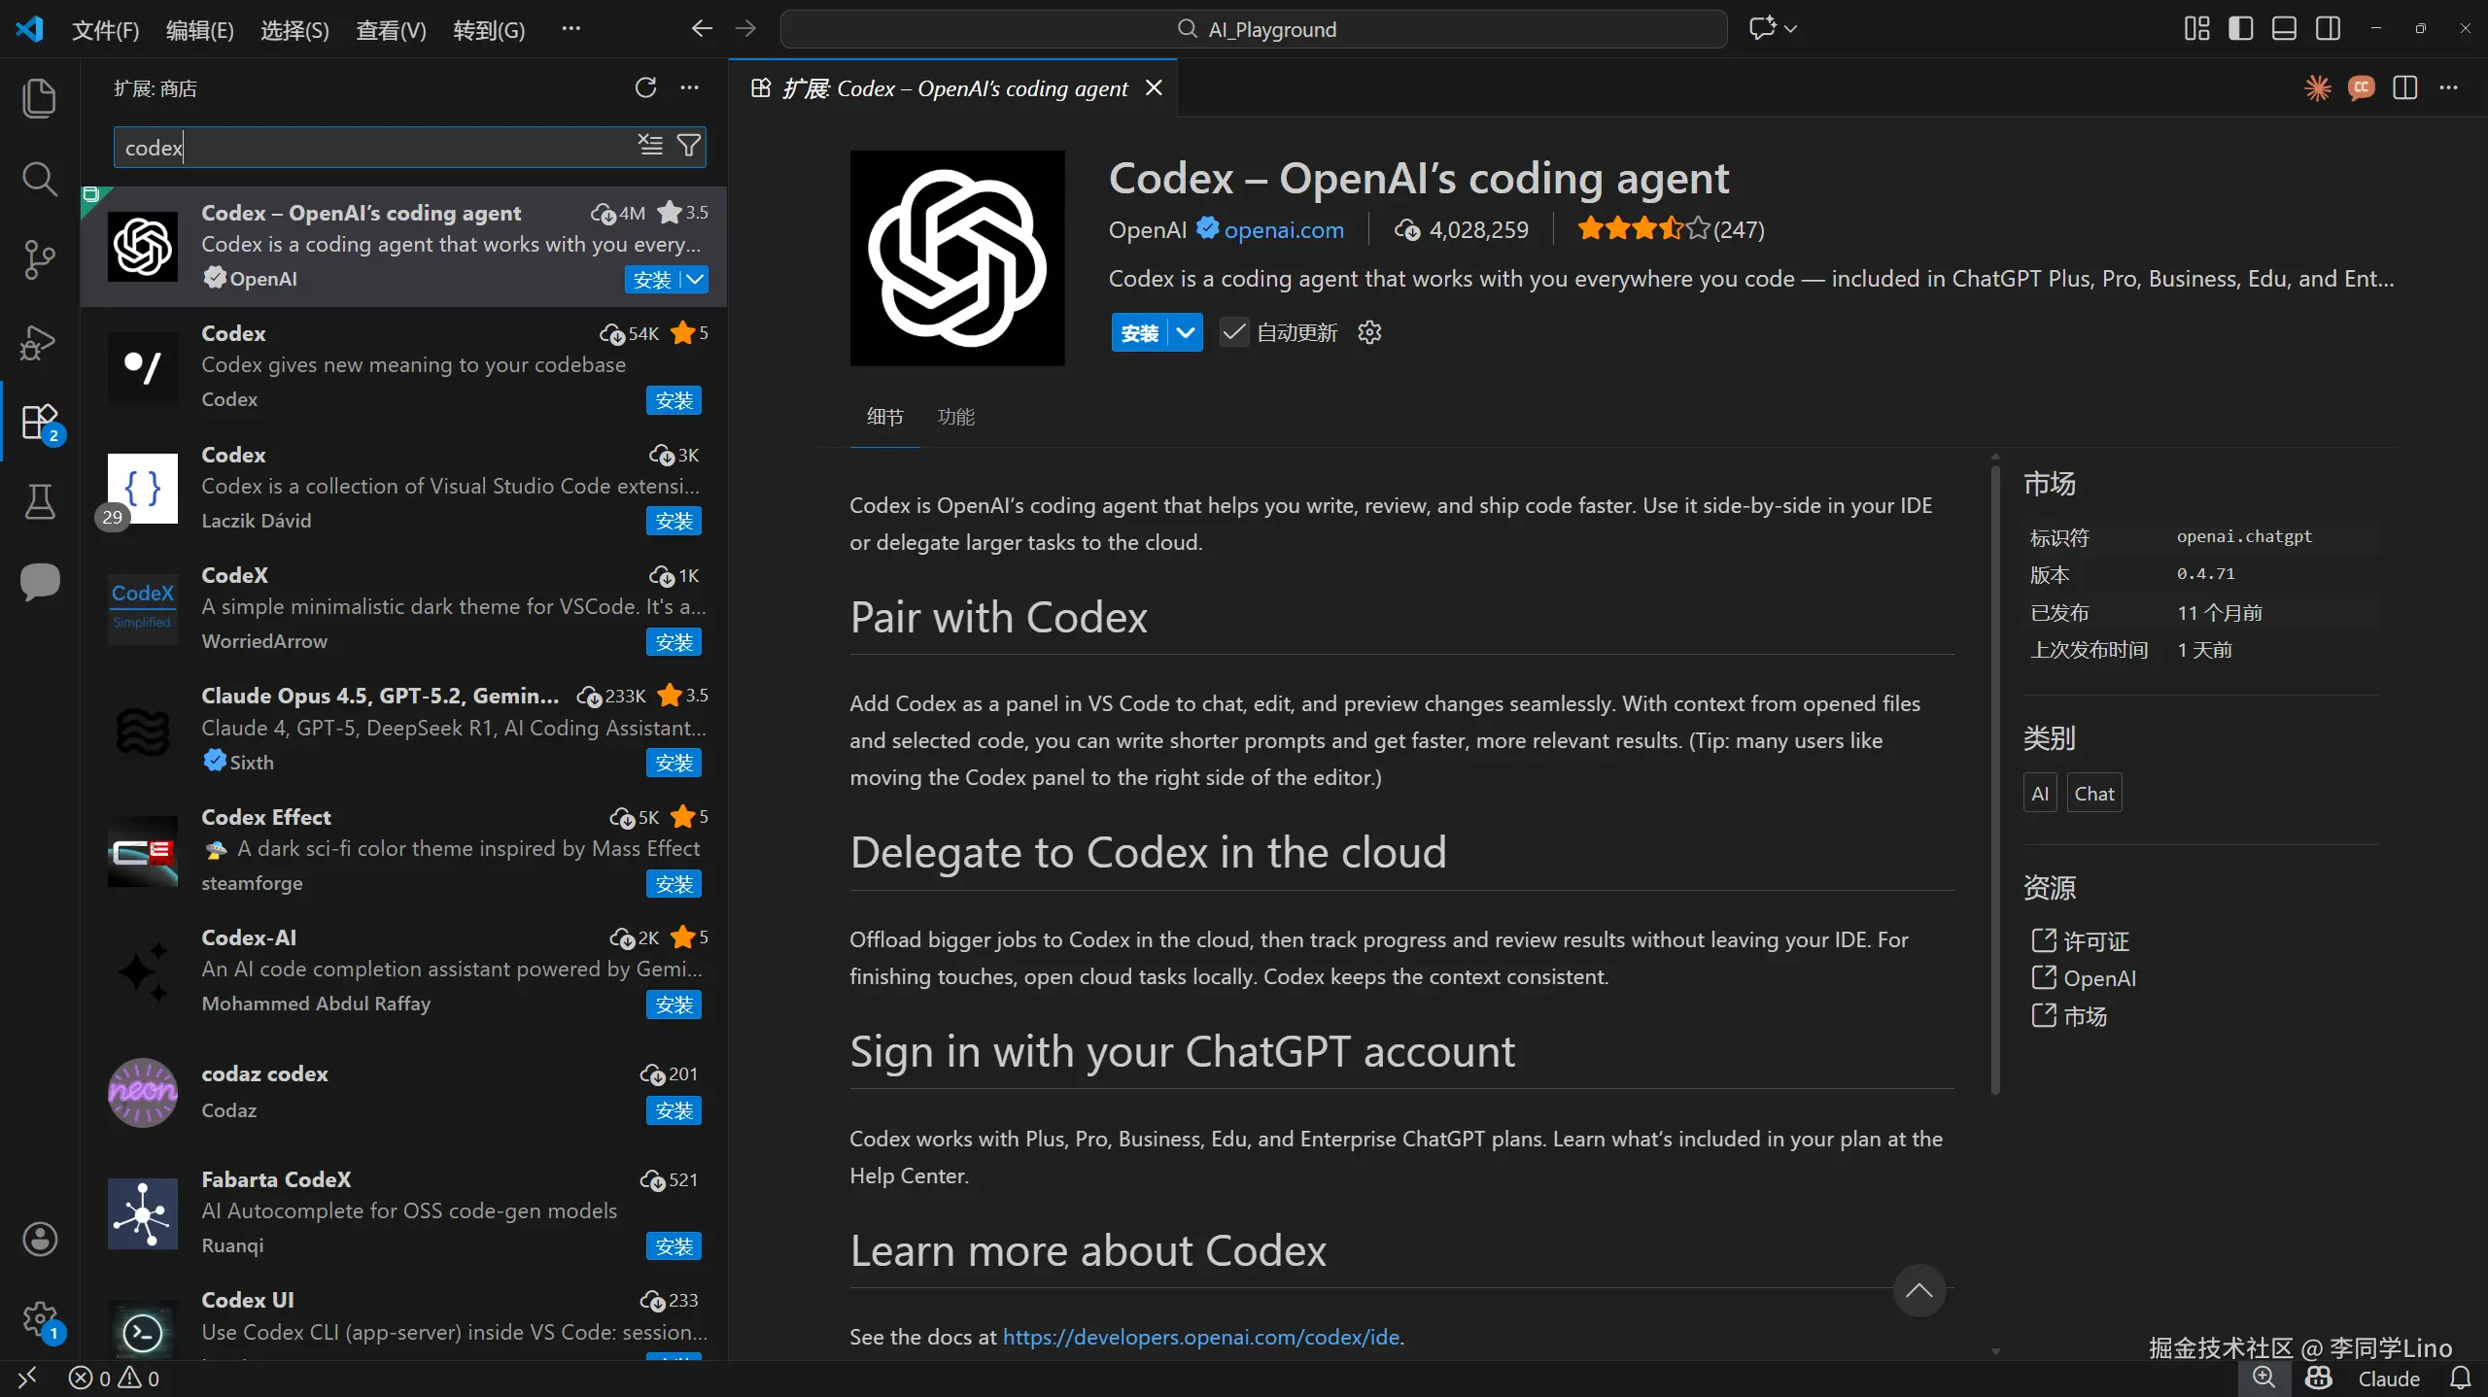This screenshot has height=1397, width=2488.
Task: Refresh the extension marketplace list
Action: (x=645, y=88)
